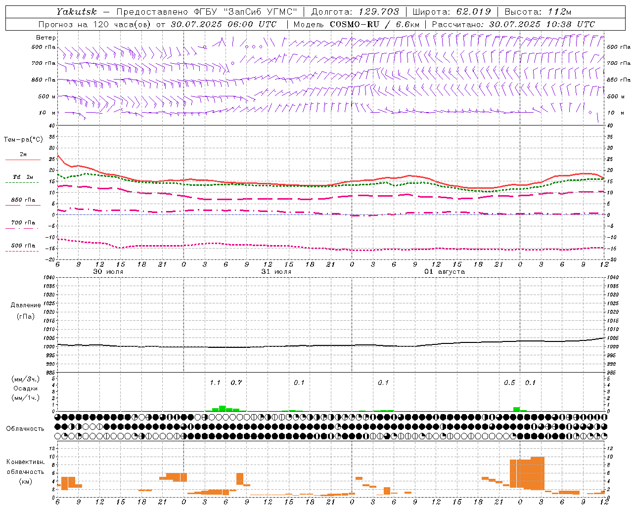Click the Долгота: 129.703 value
Screen dimensions: 633x506
tap(355, 12)
